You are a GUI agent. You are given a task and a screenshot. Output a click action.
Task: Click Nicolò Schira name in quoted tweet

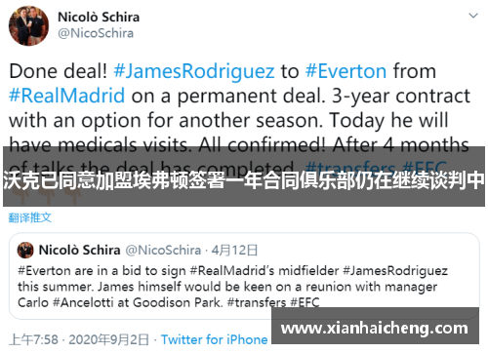pyautogui.click(x=79, y=250)
